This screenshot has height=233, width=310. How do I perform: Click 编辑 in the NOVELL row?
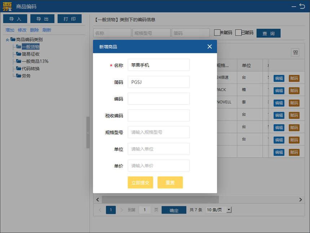[279, 103]
